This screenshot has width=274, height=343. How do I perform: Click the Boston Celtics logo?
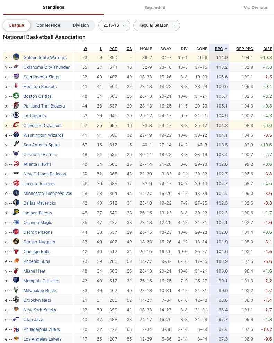tap(16, 96)
